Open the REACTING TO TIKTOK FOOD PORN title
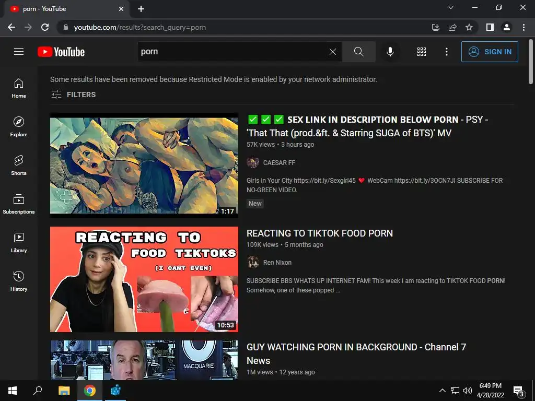Viewport: 535px width, 401px height. (x=320, y=233)
